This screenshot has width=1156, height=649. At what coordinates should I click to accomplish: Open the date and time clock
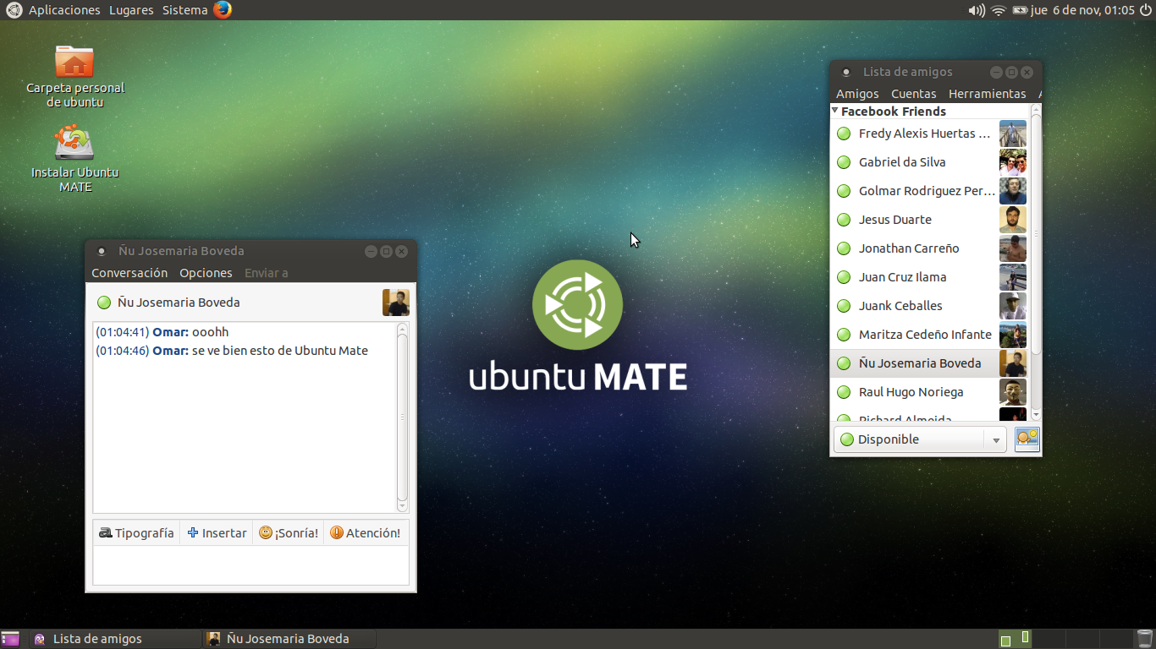[1082, 10]
